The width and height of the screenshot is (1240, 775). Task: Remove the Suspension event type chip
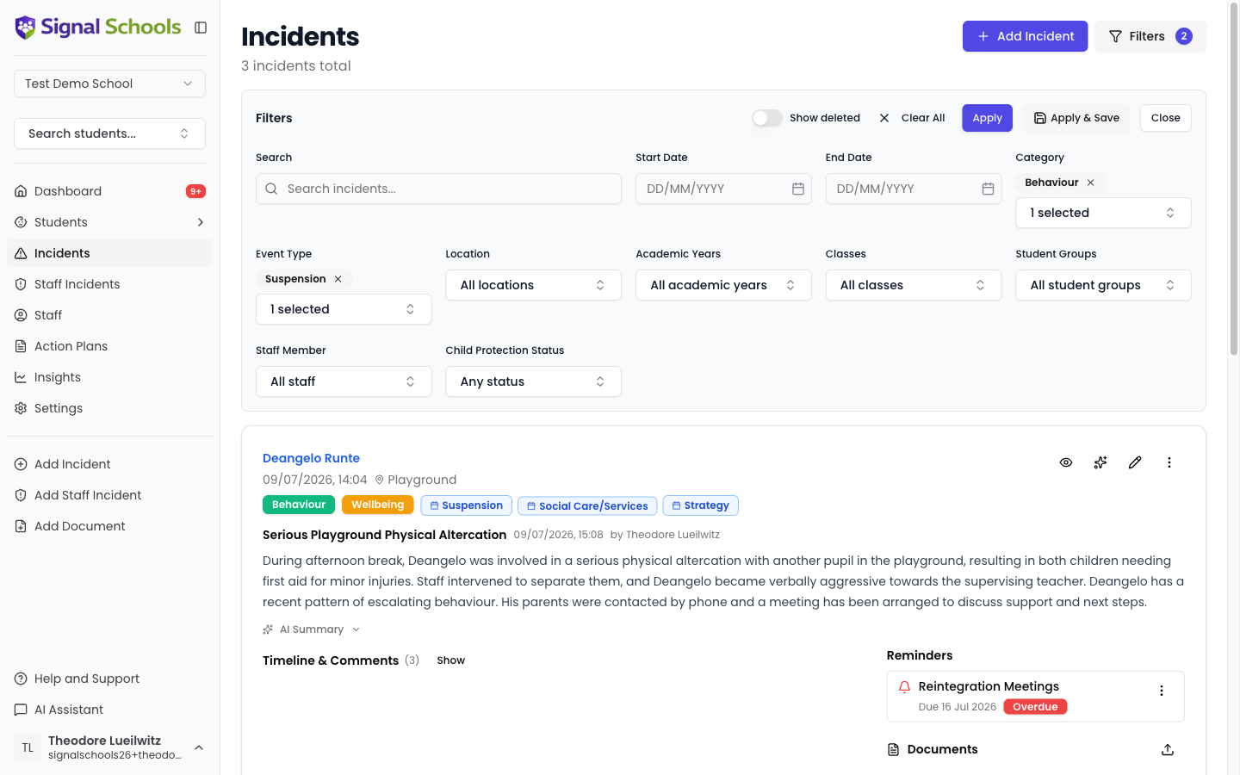coord(338,279)
